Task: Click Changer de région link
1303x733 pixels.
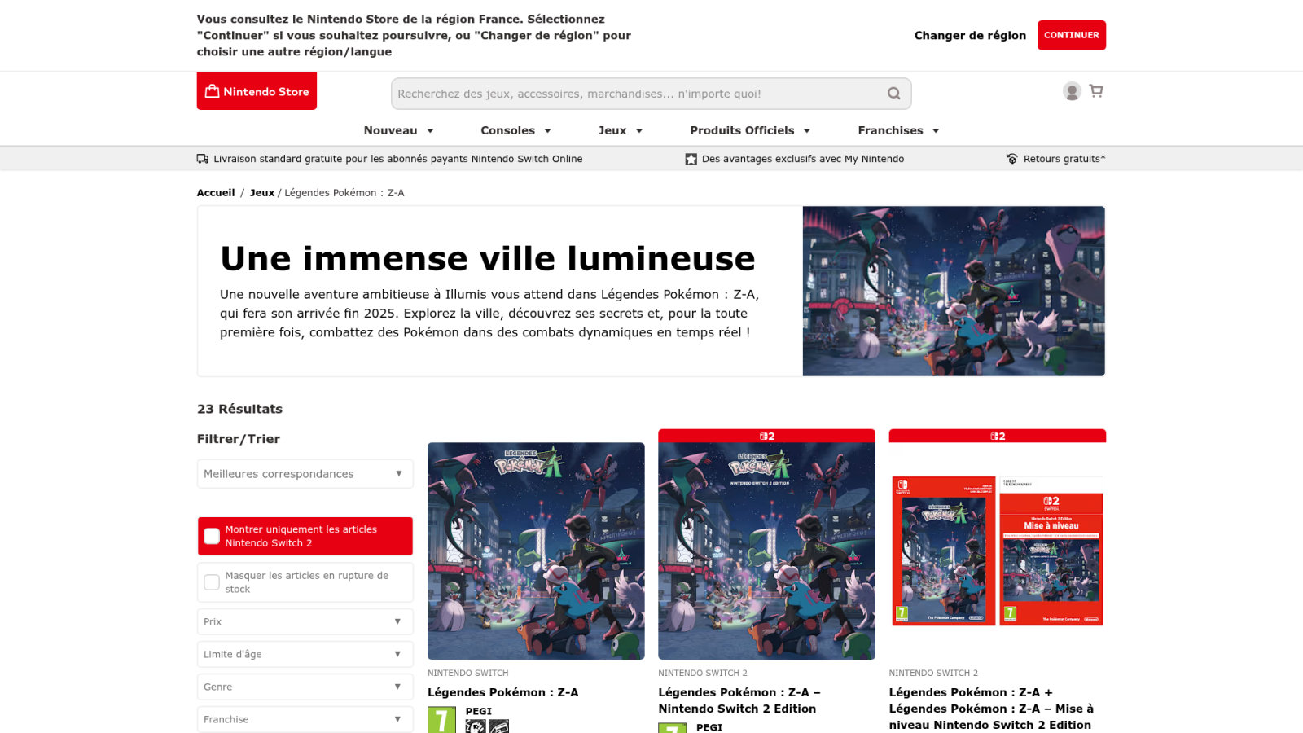Action: click(970, 35)
